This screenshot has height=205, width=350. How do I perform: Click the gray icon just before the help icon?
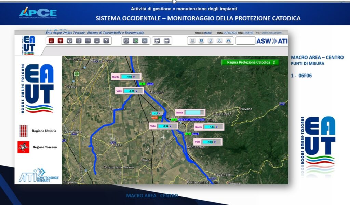coord(97,41)
